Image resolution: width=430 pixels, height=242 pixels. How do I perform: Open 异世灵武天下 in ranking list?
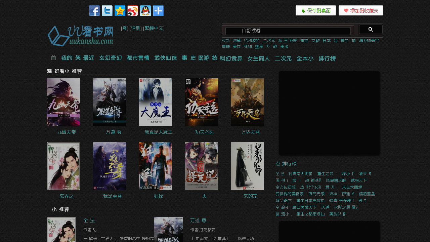pos(304,207)
